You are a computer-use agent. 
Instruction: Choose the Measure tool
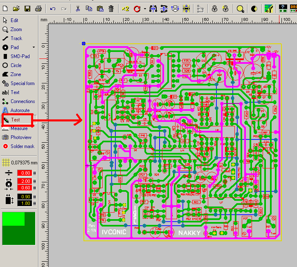click(x=19, y=128)
